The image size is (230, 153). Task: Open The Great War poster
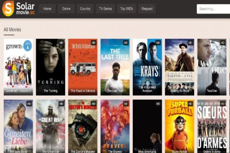50,126
